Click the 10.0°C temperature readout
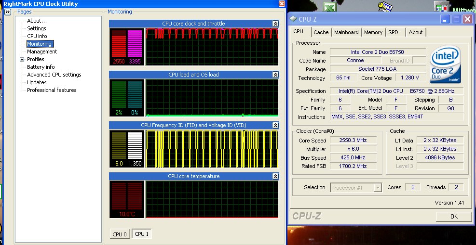This screenshot has width=476, height=245. [x=126, y=214]
